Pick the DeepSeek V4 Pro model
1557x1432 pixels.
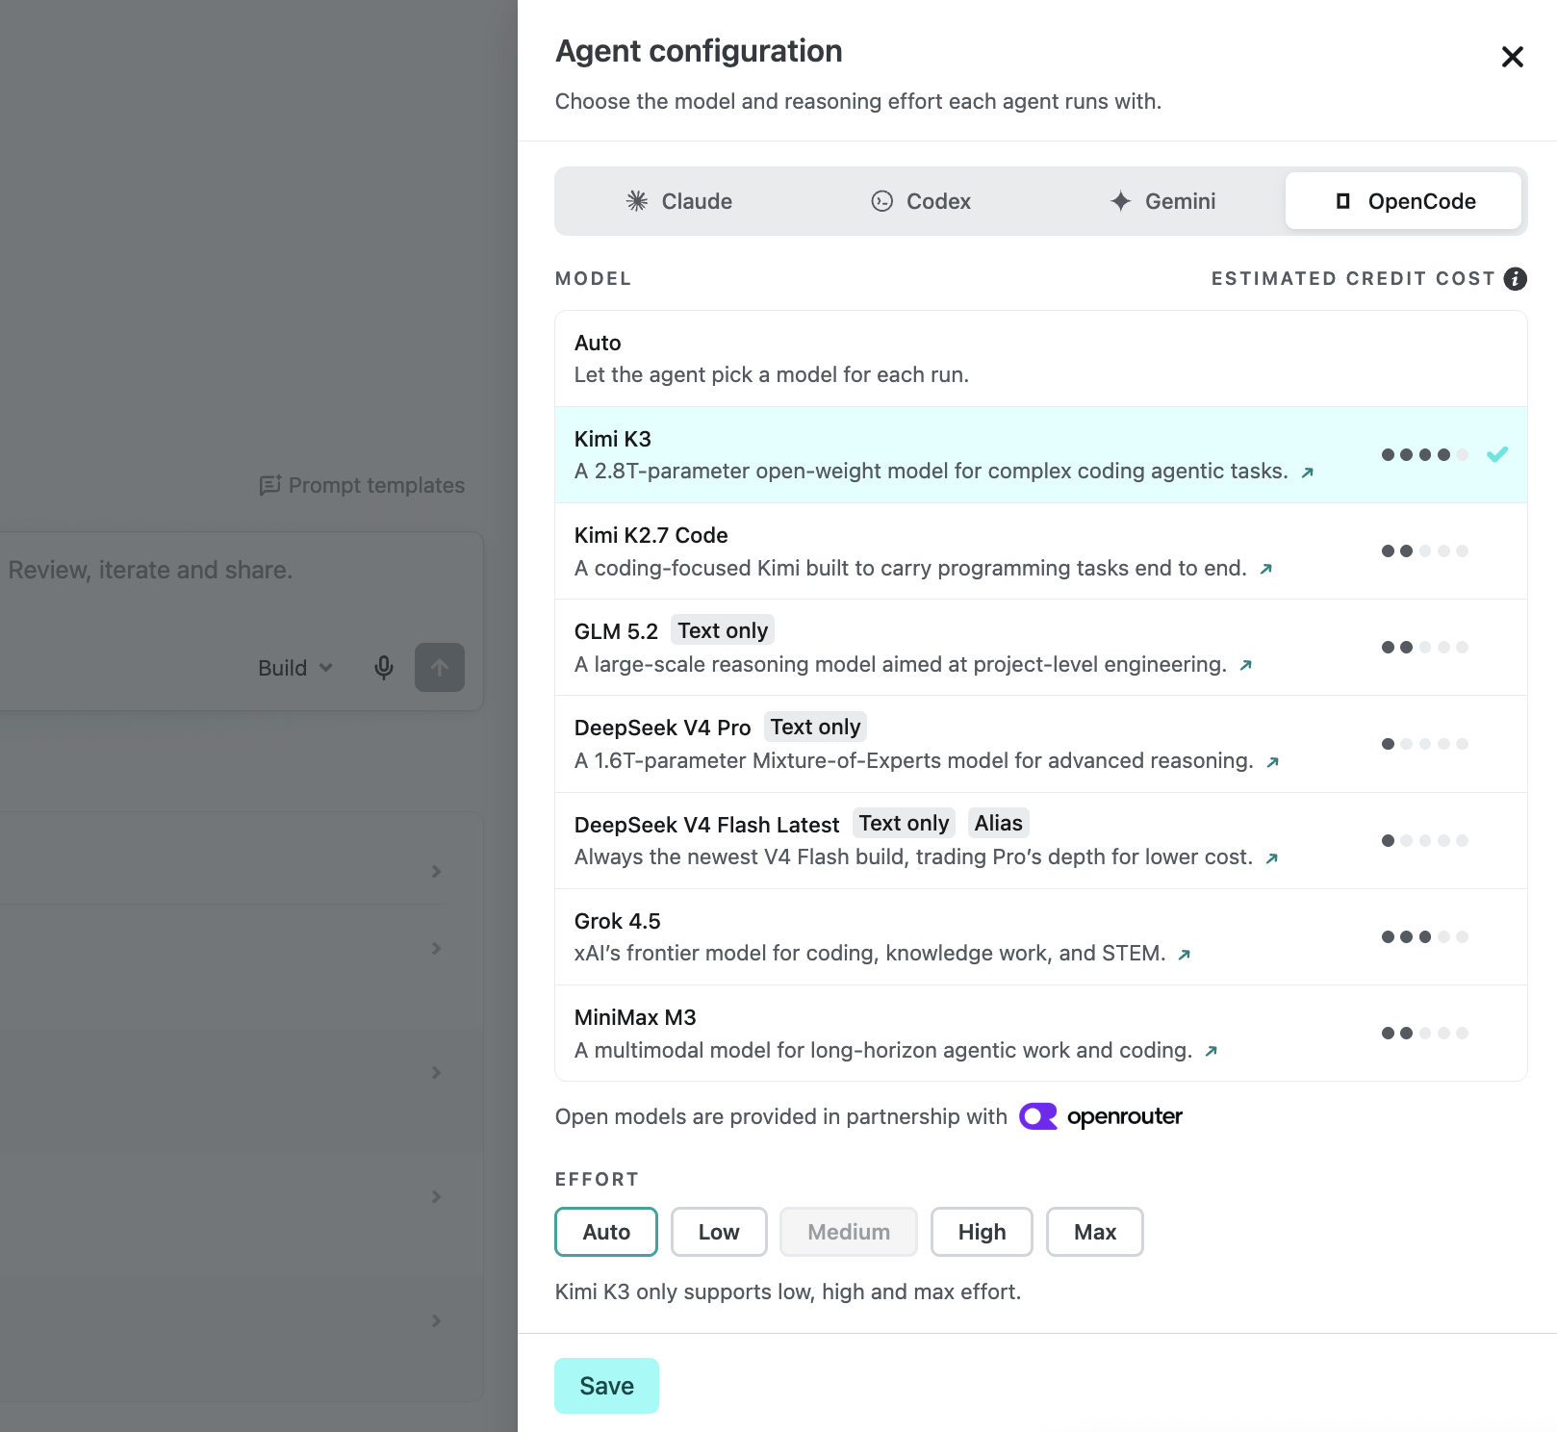tap(1041, 744)
